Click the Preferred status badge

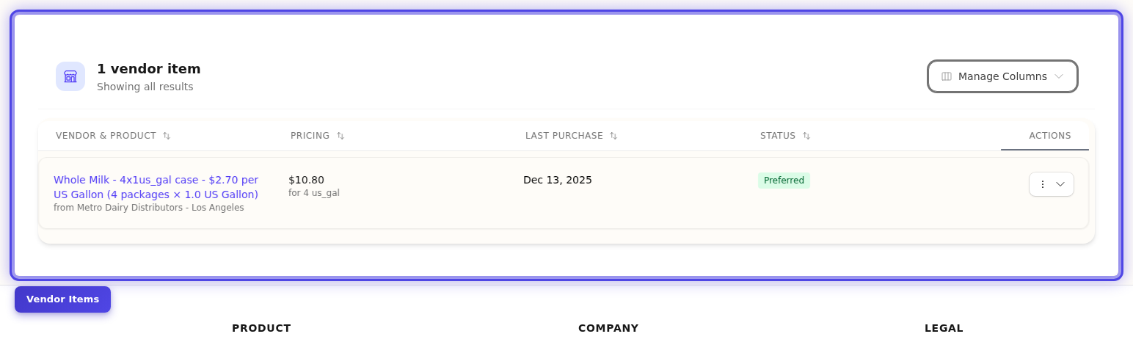[x=784, y=181]
